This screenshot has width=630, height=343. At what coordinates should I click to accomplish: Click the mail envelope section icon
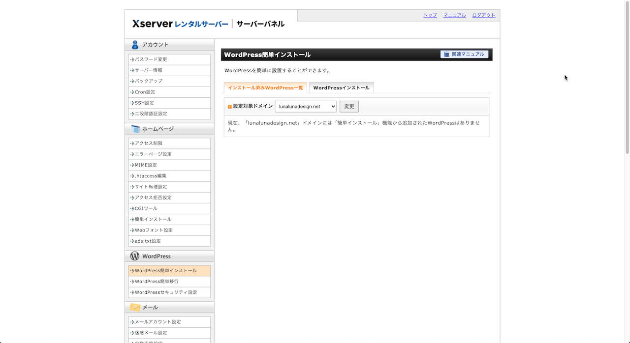pos(135,307)
